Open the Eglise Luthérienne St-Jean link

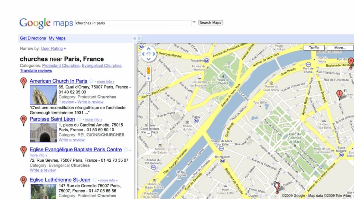(60, 180)
